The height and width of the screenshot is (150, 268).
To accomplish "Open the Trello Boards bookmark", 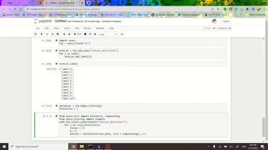I will coord(11,15).
